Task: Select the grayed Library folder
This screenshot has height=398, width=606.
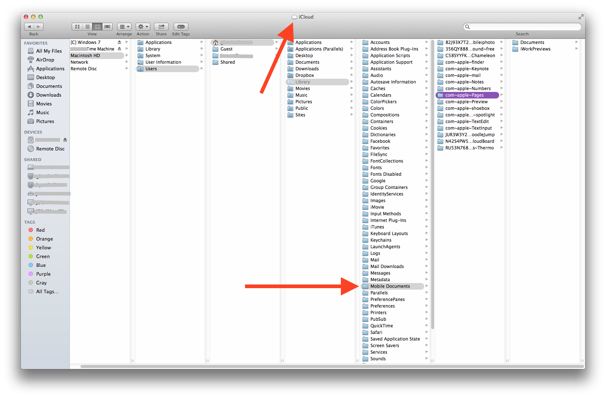Action: tap(317, 82)
